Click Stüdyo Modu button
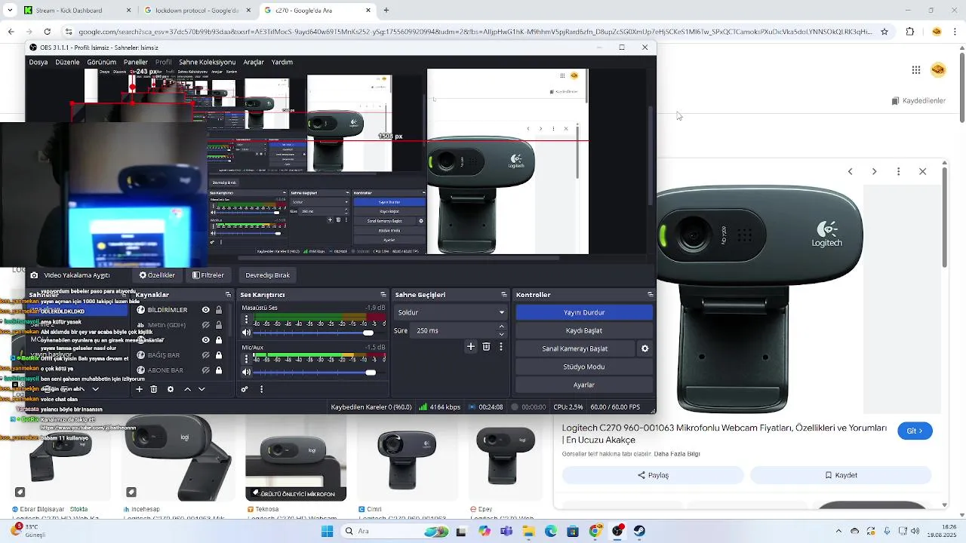This screenshot has width=966, height=543. pos(584,367)
